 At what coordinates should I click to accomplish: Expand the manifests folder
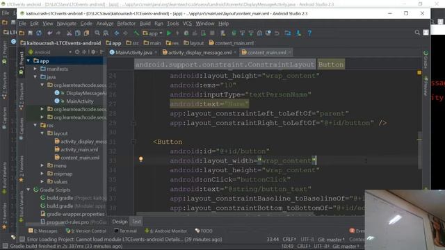(x=35, y=69)
